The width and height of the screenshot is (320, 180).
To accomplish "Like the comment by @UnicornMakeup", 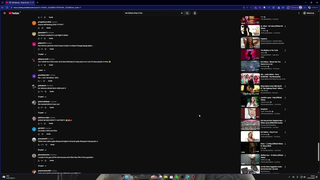I will click(39, 107).
